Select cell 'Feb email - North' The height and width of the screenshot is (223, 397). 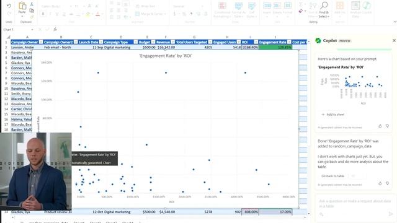(x=61, y=47)
